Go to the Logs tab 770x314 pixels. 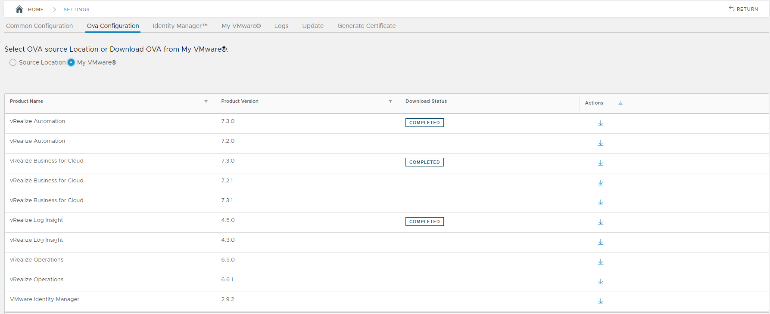tap(281, 26)
